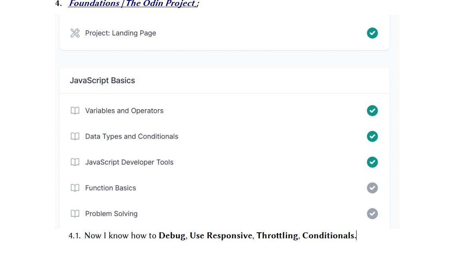Click the bold word Throttling
Viewport: 454px width, 269px height.
[277, 236]
